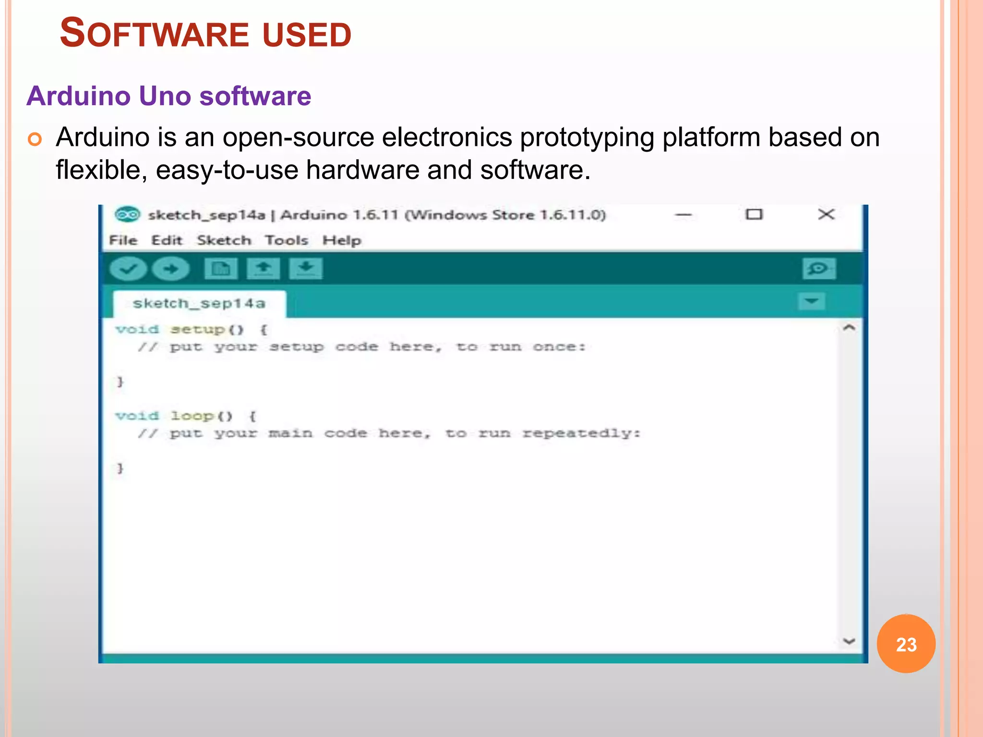Close the Arduino window

coord(827,214)
